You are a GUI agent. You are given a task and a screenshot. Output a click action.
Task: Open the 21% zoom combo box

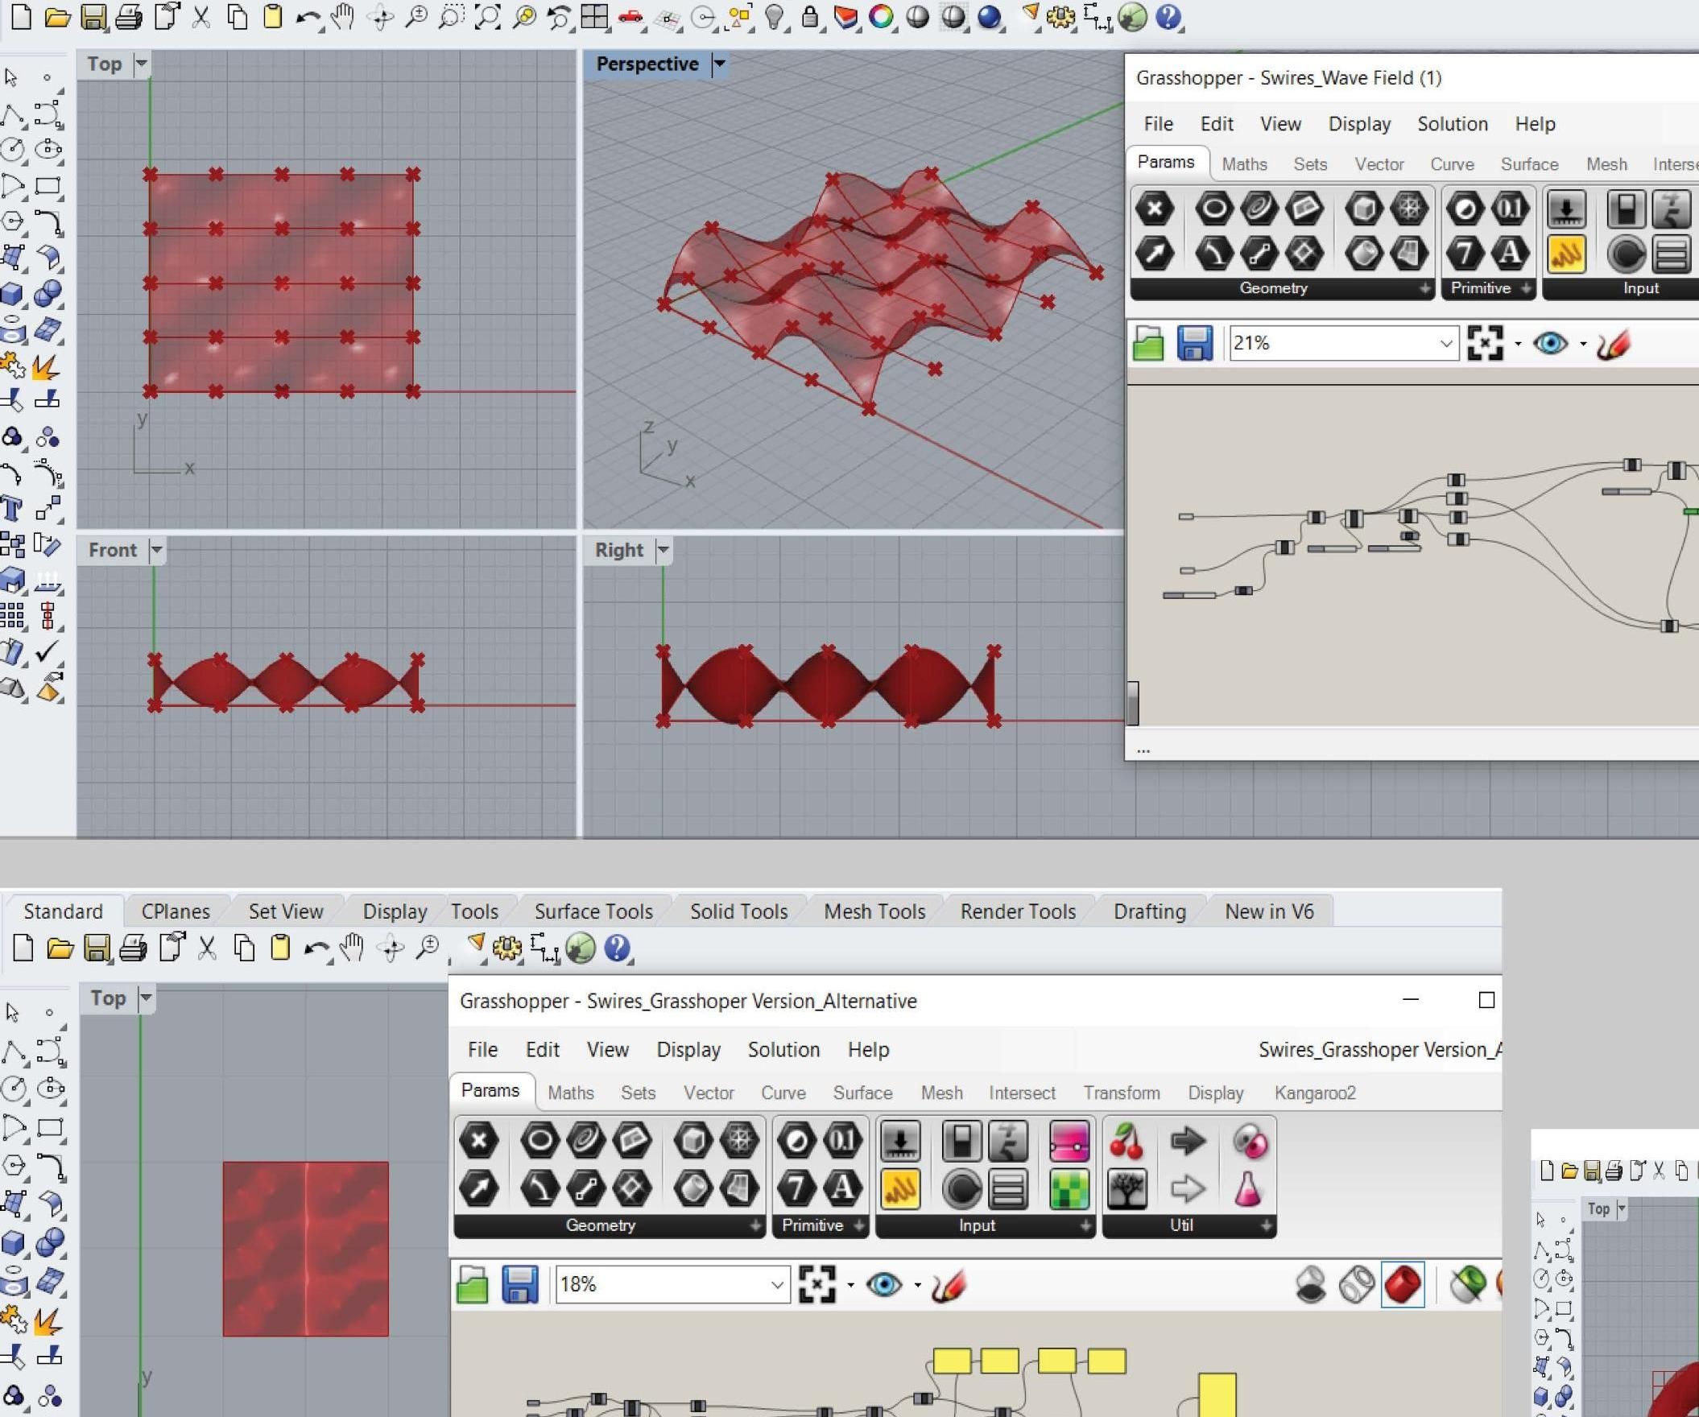(x=1344, y=343)
